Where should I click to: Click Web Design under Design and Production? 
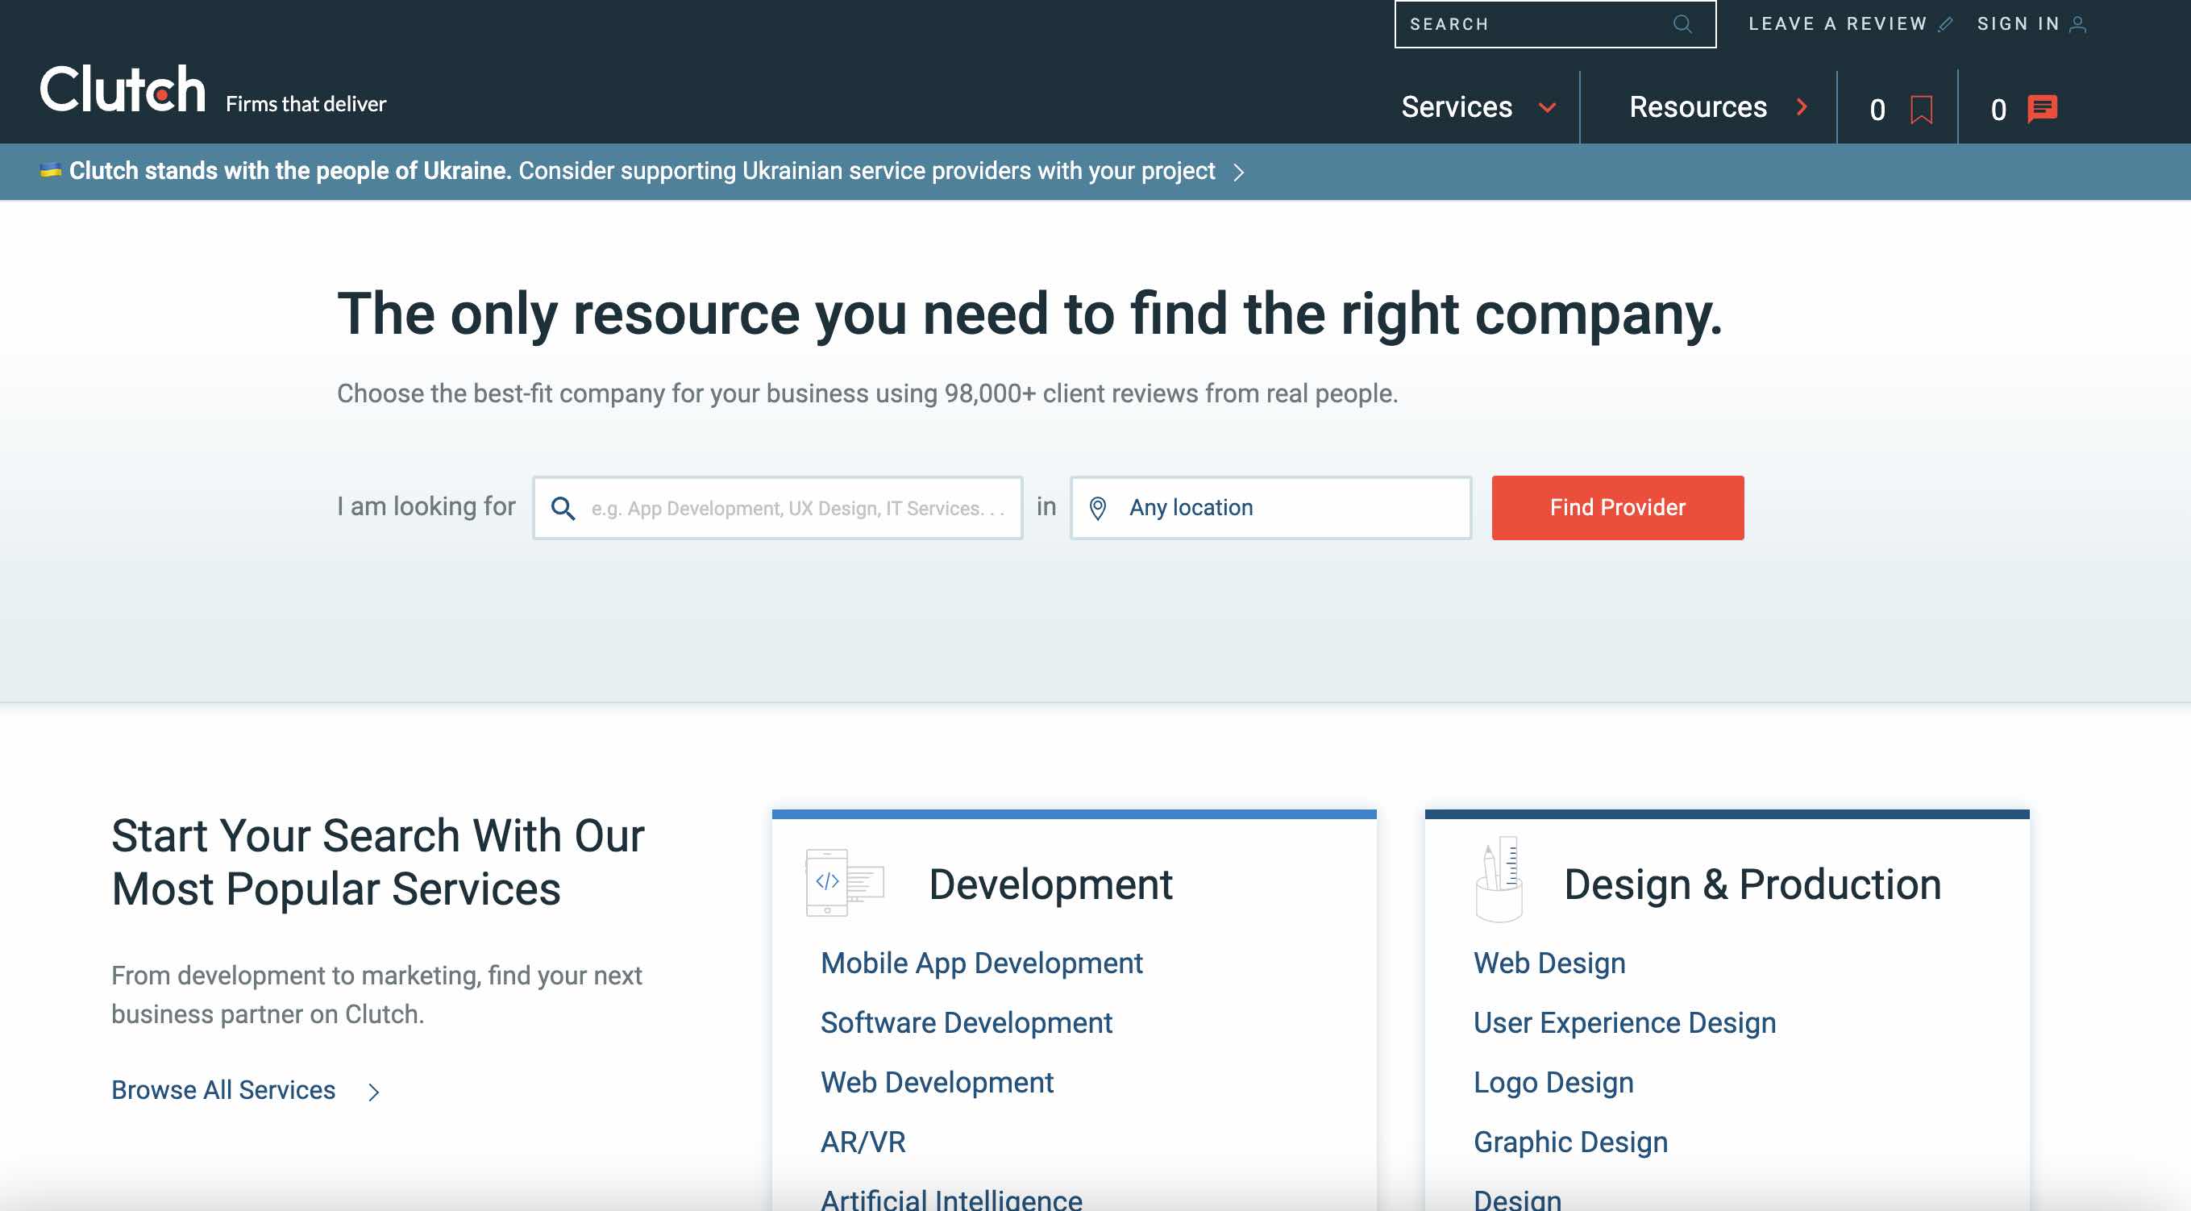(x=1549, y=962)
